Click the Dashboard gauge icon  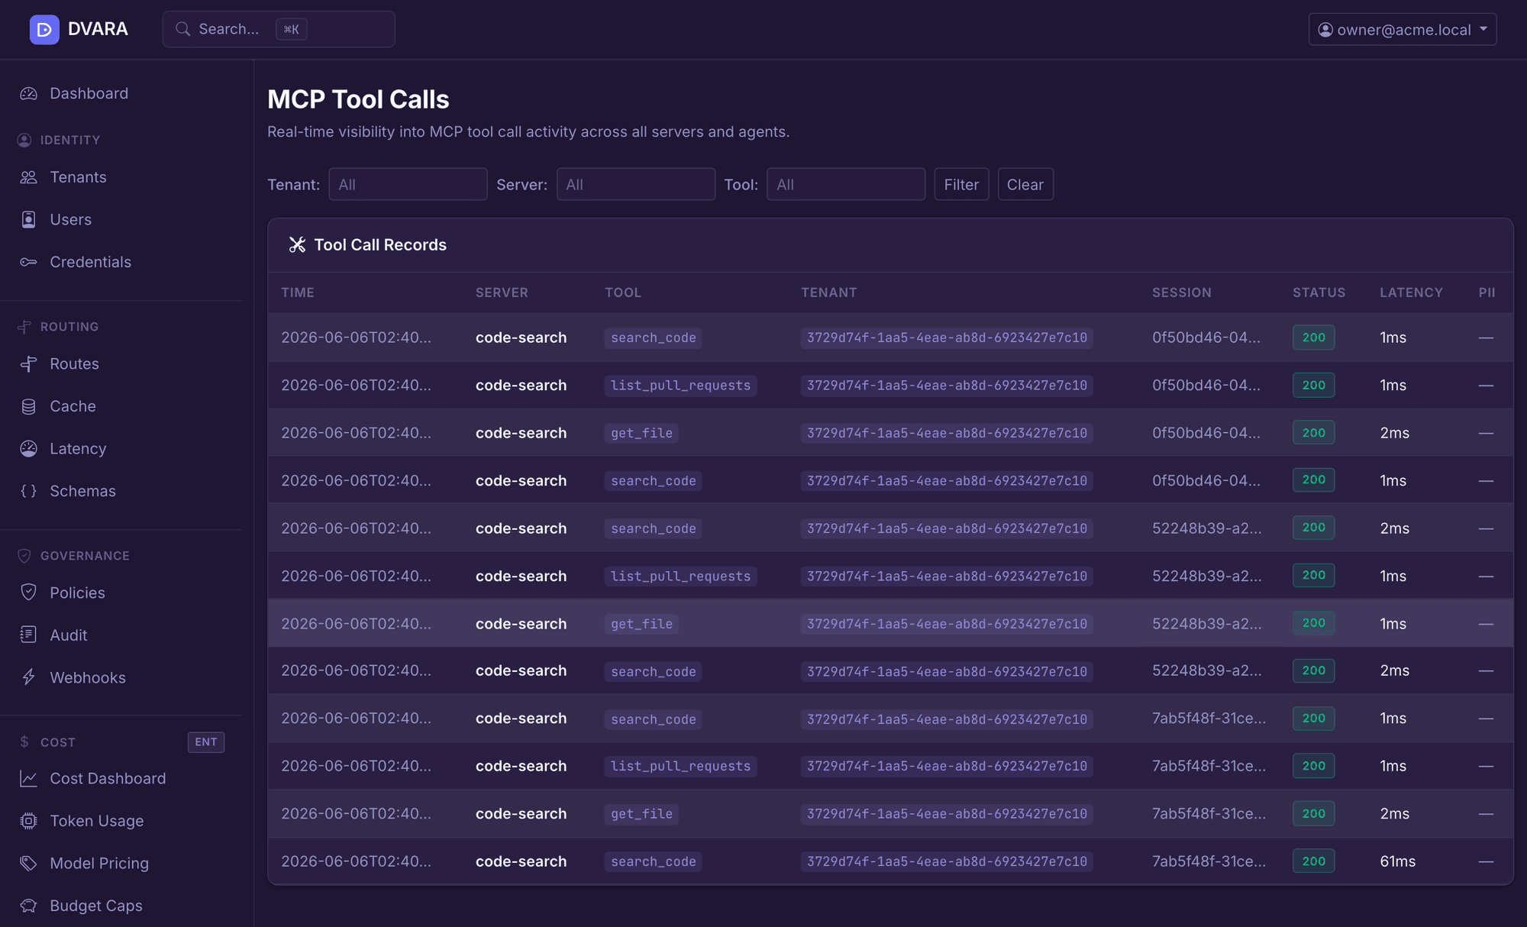click(29, 94)
